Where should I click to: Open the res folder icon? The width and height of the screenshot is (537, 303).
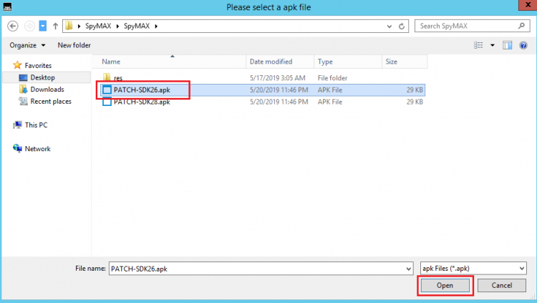[107, 77]
